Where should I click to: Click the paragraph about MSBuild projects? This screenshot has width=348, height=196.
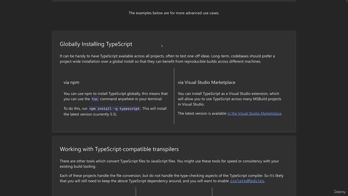coord(229,99)
